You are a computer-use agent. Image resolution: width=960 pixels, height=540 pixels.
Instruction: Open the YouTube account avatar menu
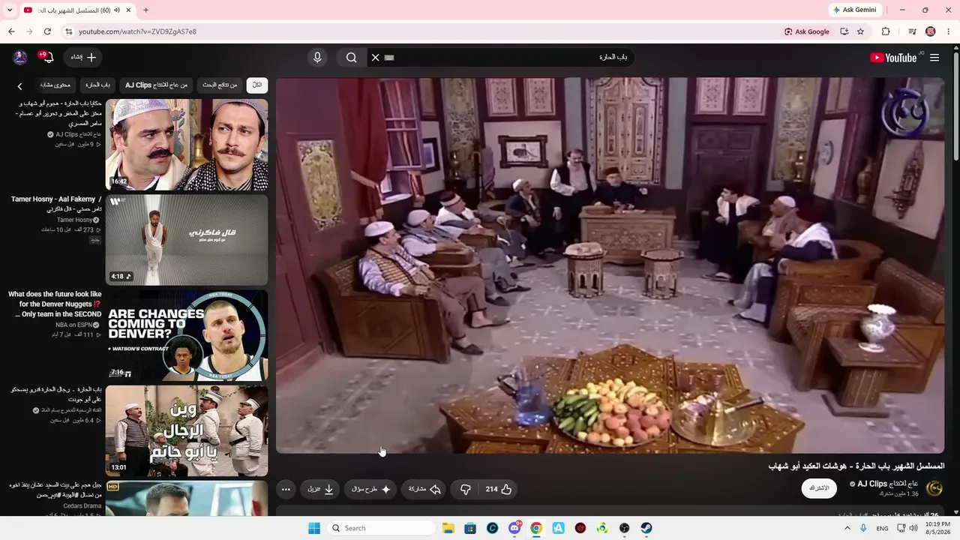(20, 58)
